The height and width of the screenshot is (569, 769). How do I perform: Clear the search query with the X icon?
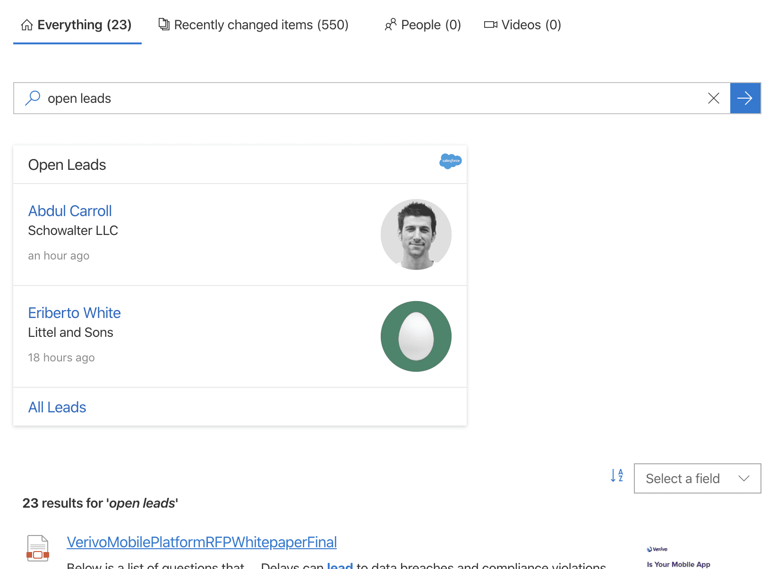[714, 98]
